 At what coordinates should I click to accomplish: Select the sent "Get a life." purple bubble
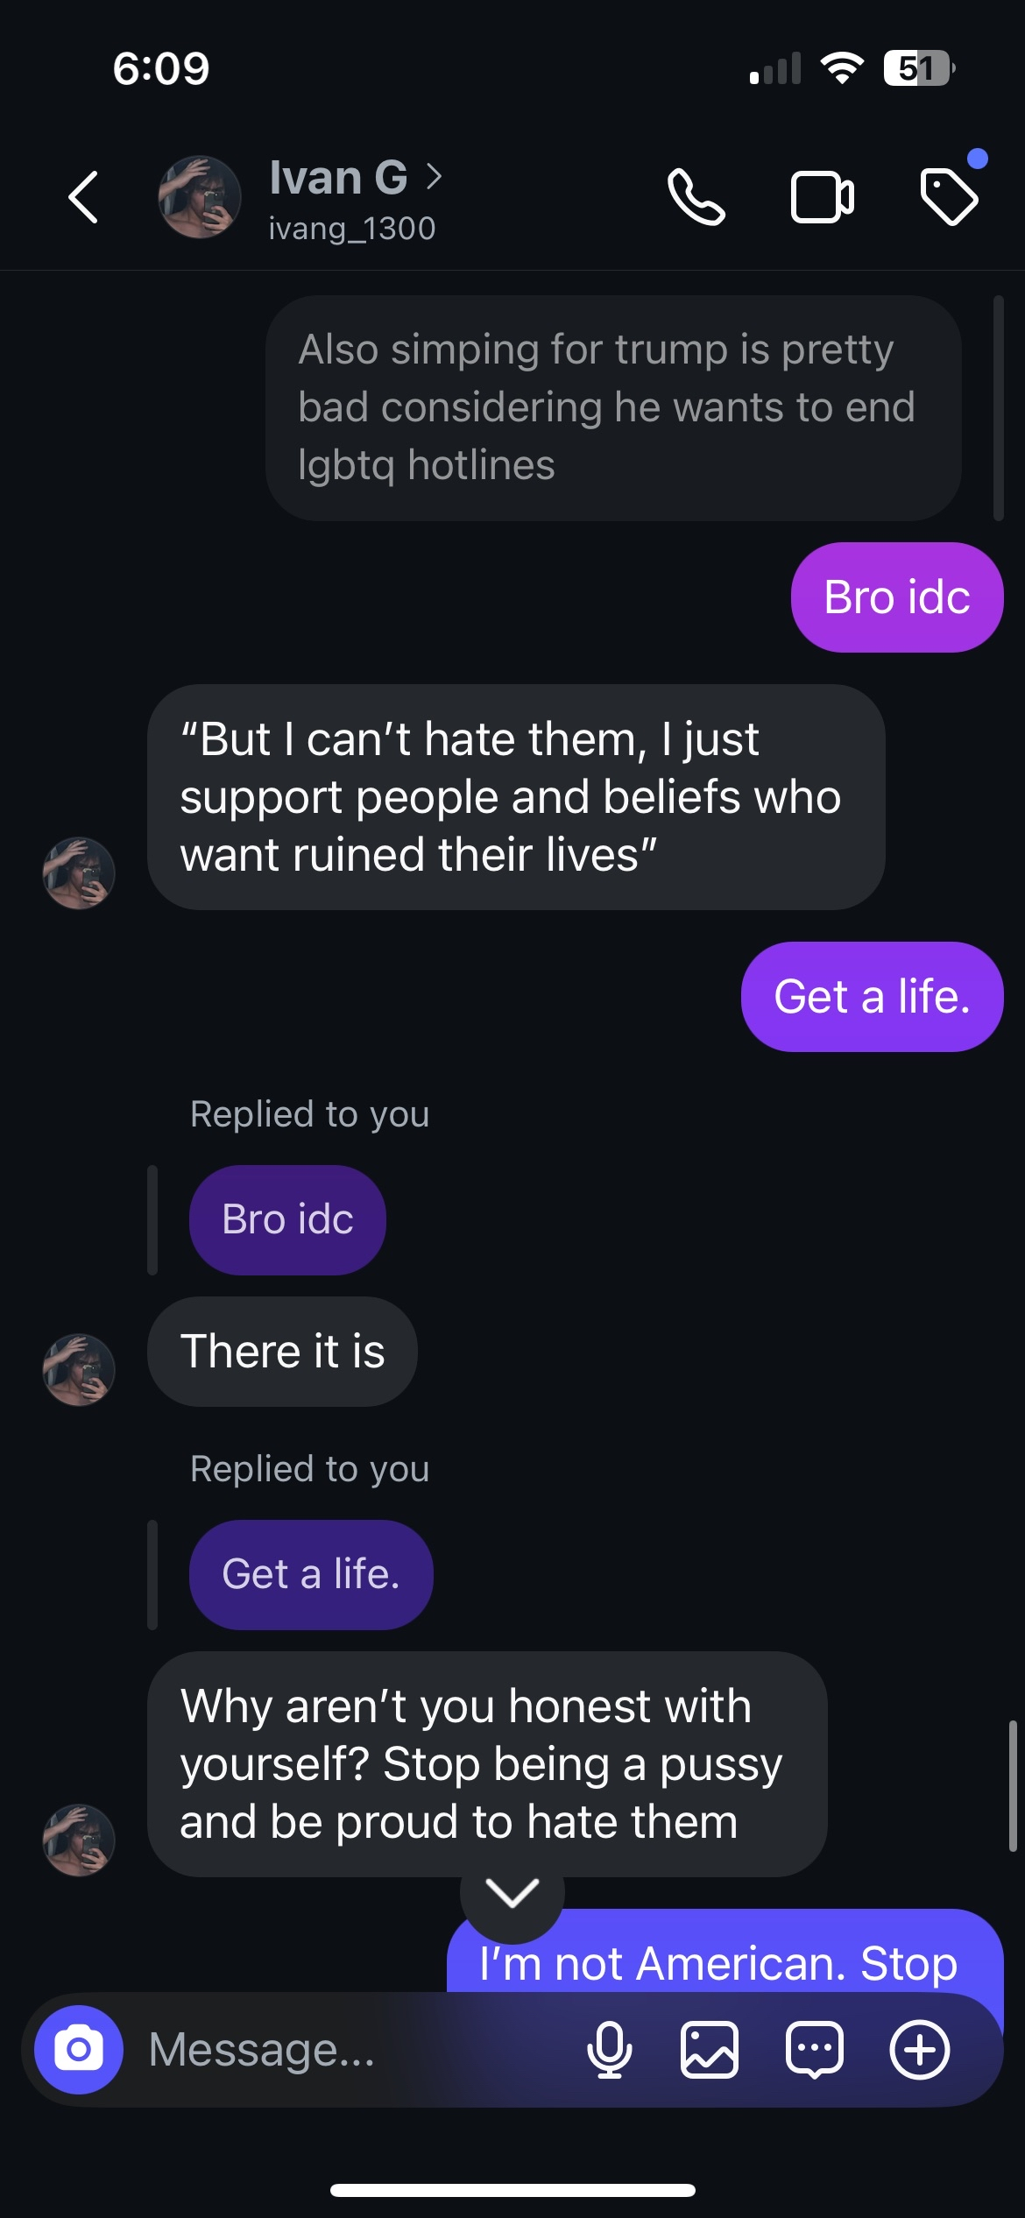(872, 997)
